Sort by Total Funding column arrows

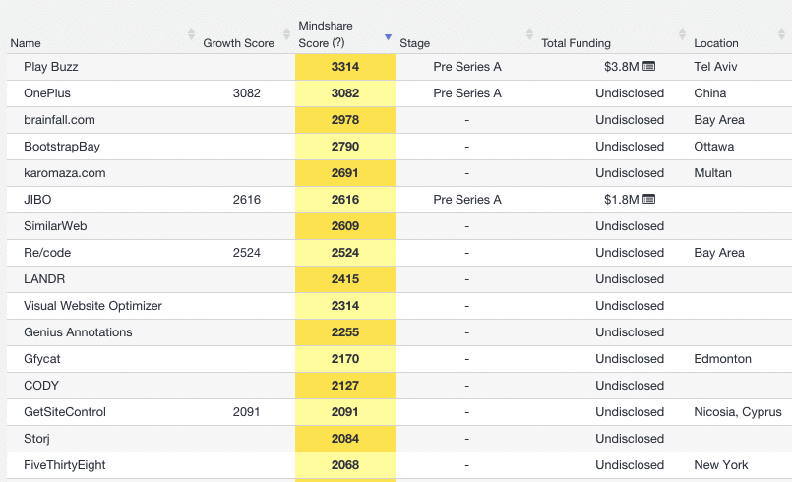pos(682,33)
